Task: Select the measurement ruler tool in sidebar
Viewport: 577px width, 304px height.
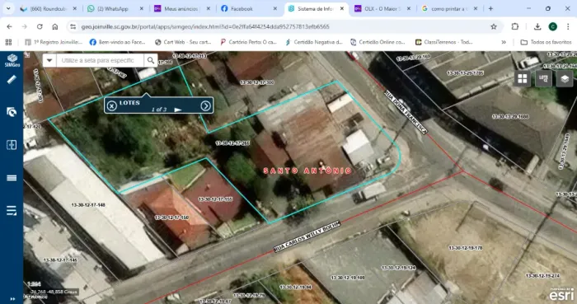Action: 12,79
